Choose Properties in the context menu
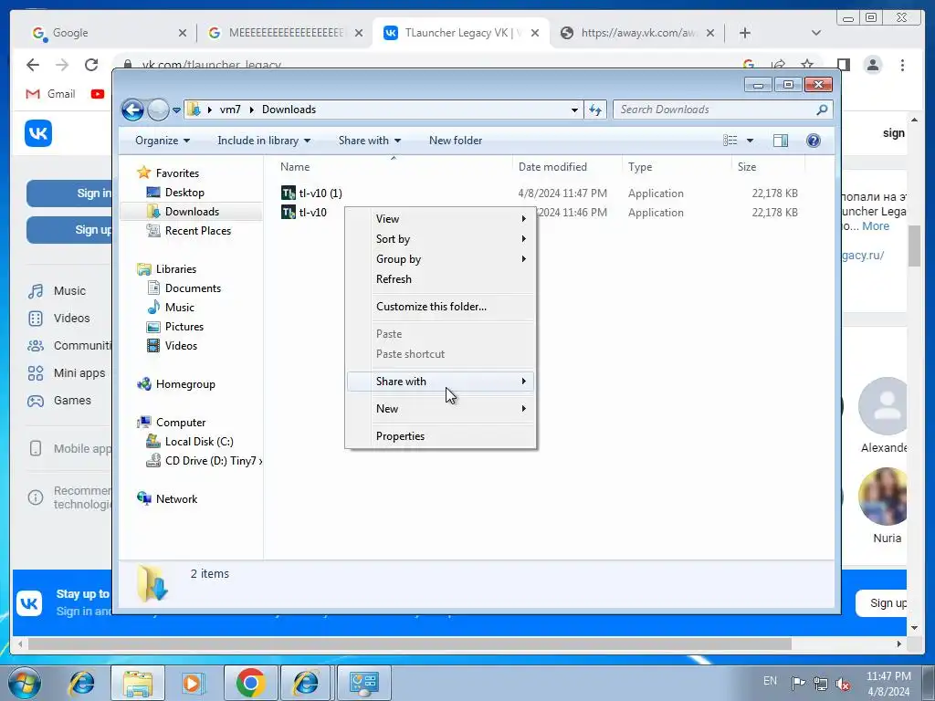The width and height of the screenshot is (935, 701). [x=441, y=436]
